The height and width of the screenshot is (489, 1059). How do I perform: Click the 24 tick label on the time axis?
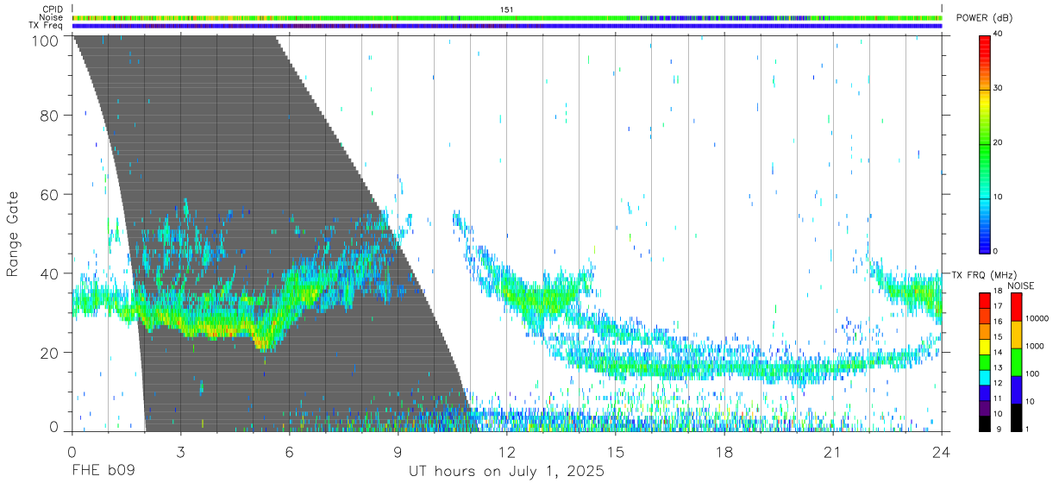[x=942, y=451]
